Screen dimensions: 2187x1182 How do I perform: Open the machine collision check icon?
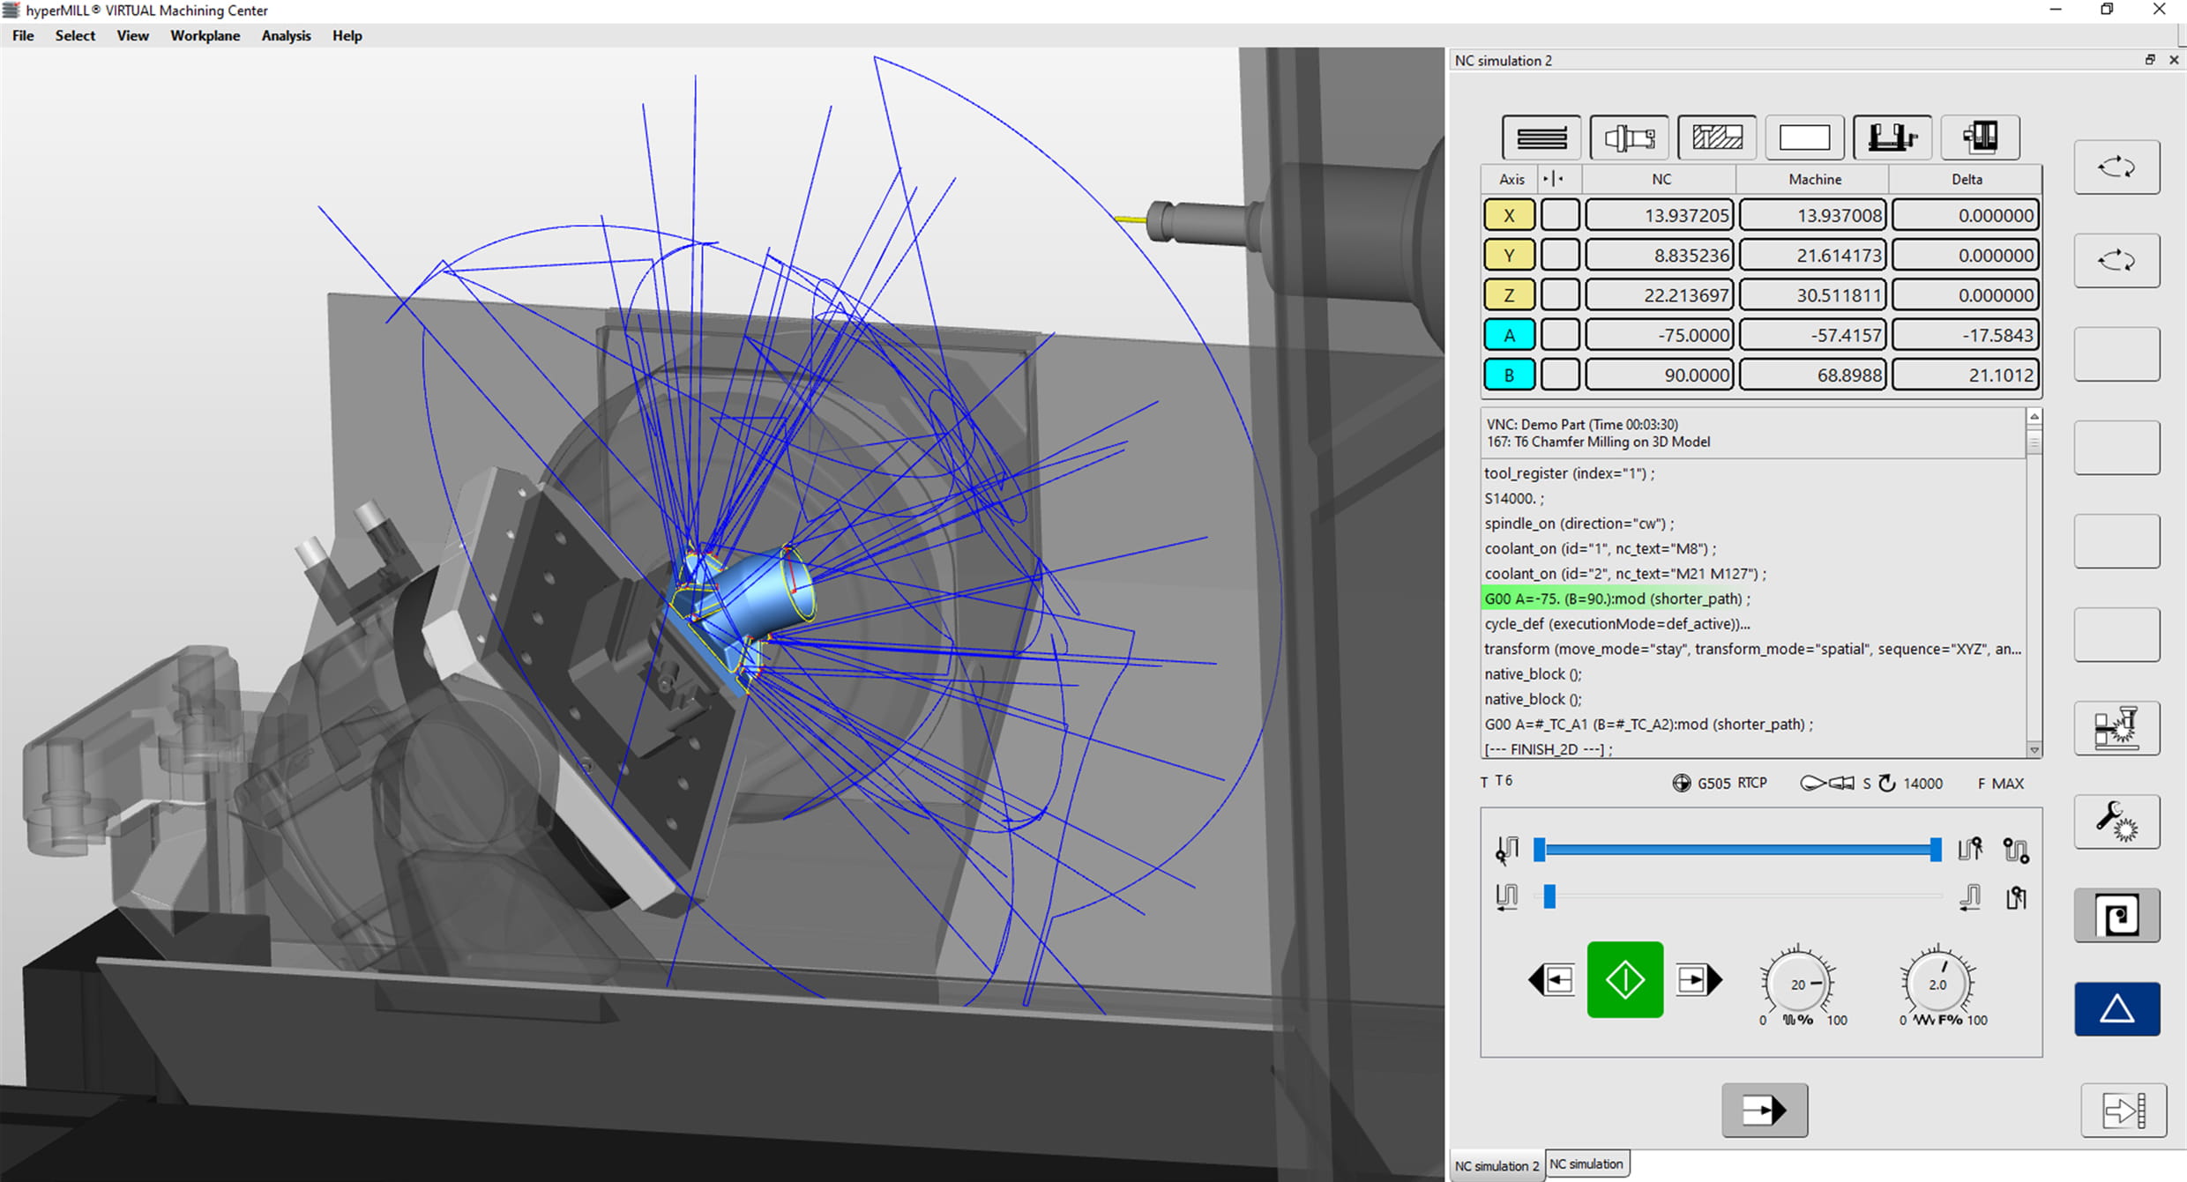[2116, 728]
